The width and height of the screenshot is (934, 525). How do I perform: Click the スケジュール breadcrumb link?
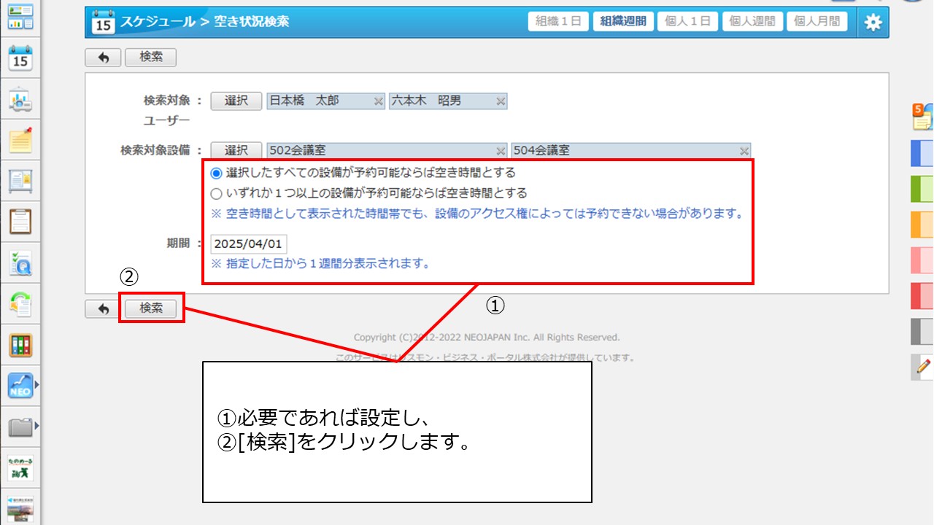coord(158,22)
